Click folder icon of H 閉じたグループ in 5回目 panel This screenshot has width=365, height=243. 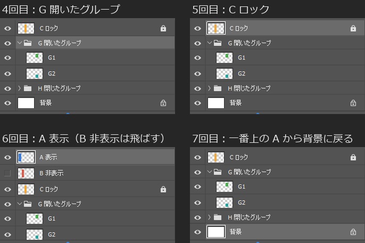[x=218, y=88]
